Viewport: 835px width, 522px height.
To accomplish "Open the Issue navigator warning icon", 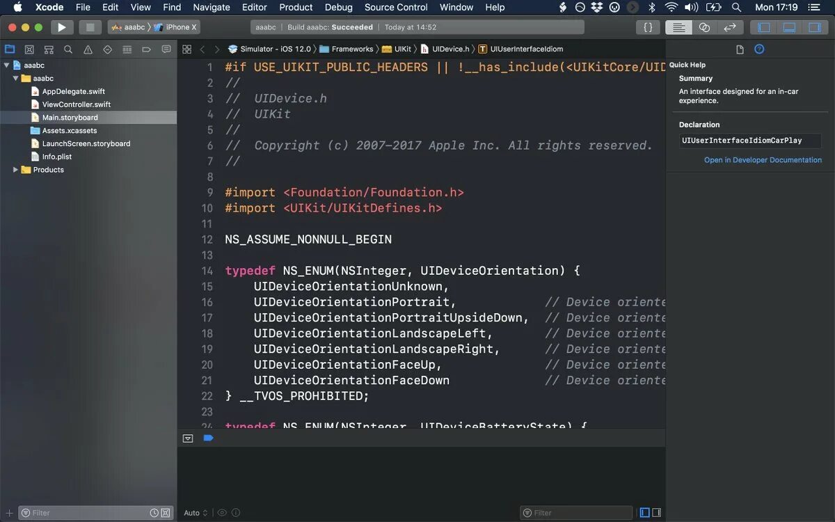I will [x=88, y=49].
